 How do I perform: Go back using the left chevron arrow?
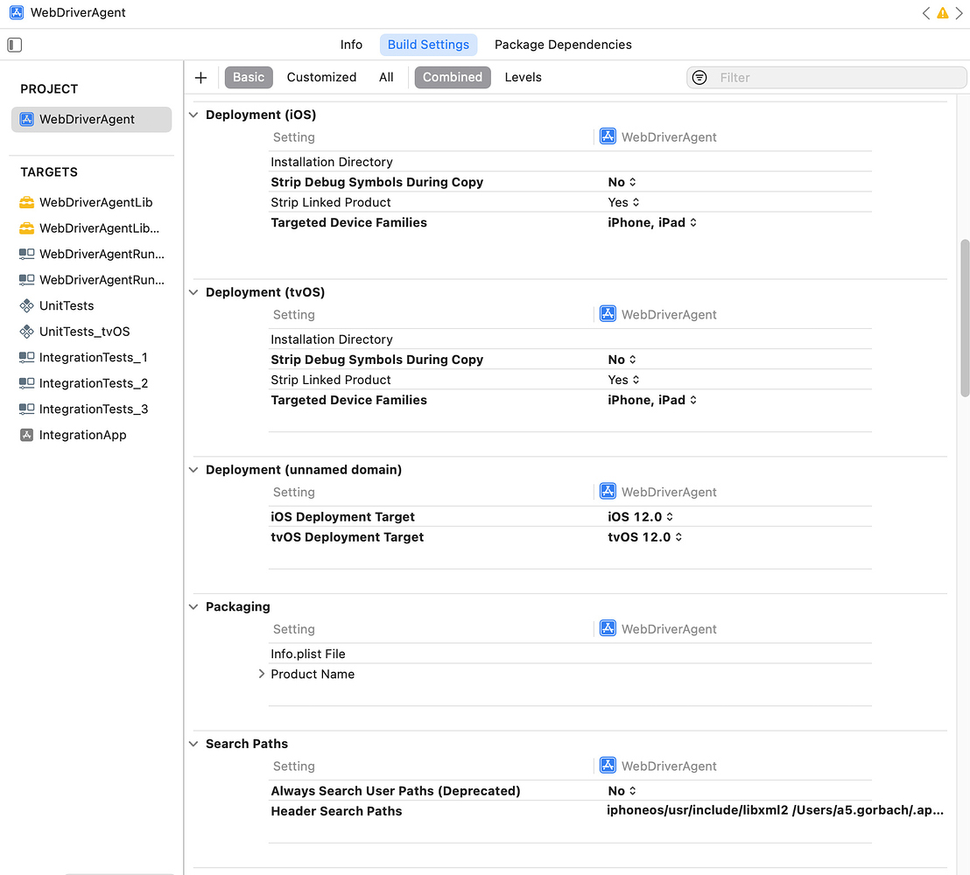[x=926, y=13]
